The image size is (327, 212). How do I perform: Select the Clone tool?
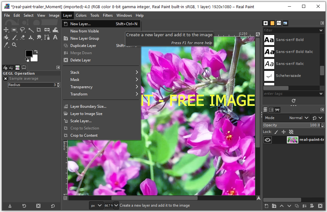point(31,38)
